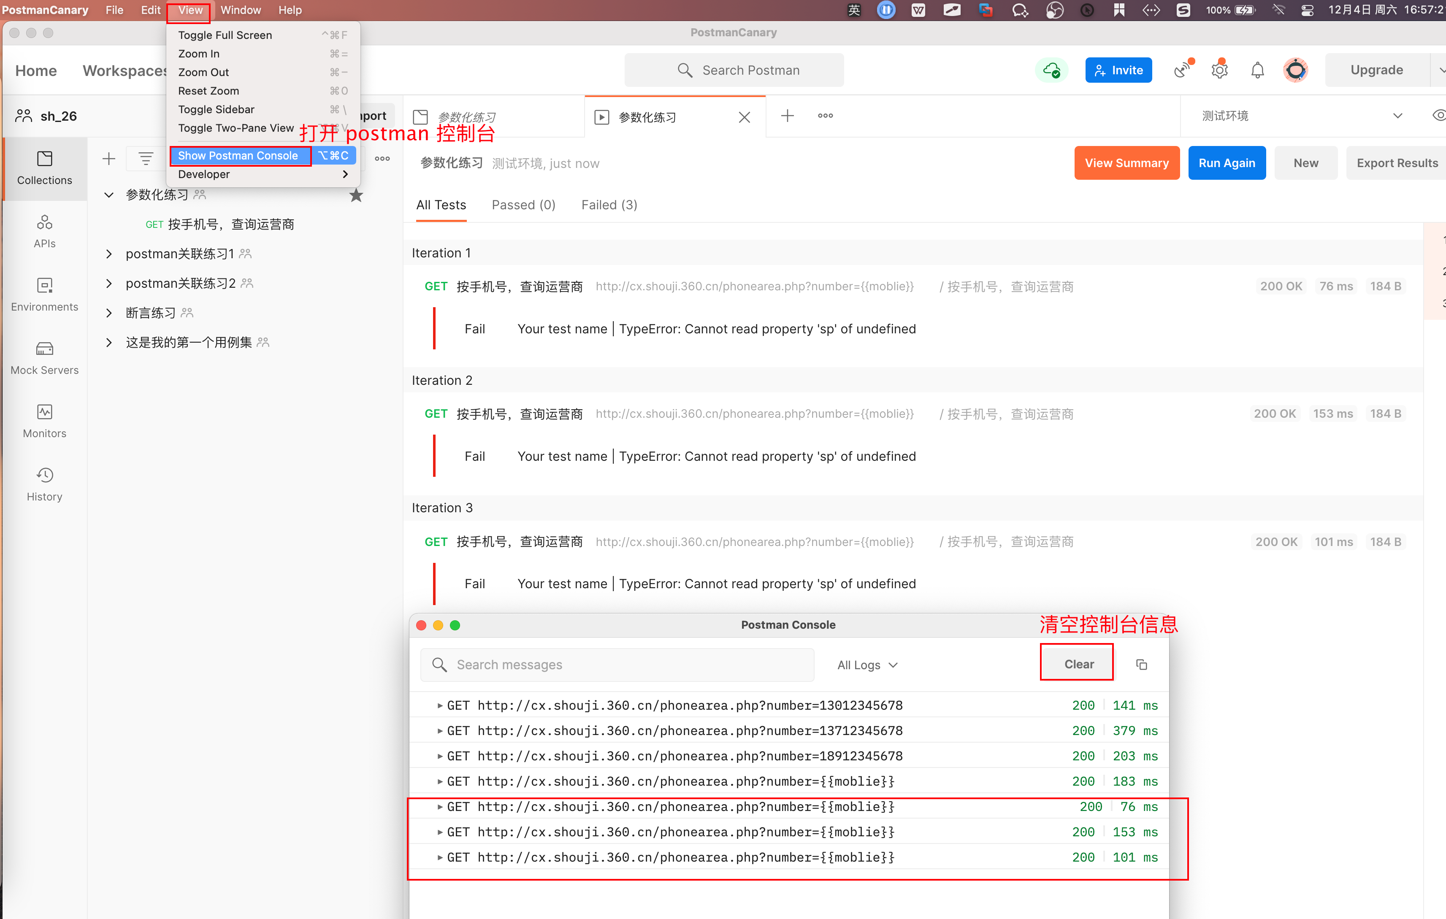The width and height of the screenshot is (1446, 919).
Task: Click the View Summary button
Action: point(1126,163)
